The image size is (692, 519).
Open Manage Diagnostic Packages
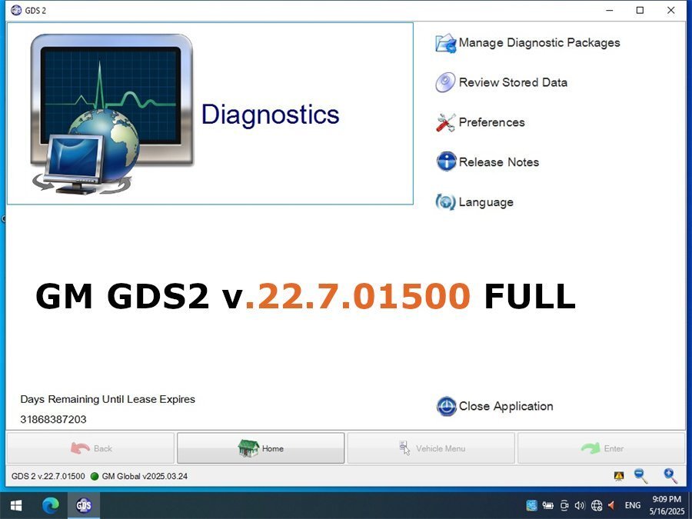click(538, 43)
